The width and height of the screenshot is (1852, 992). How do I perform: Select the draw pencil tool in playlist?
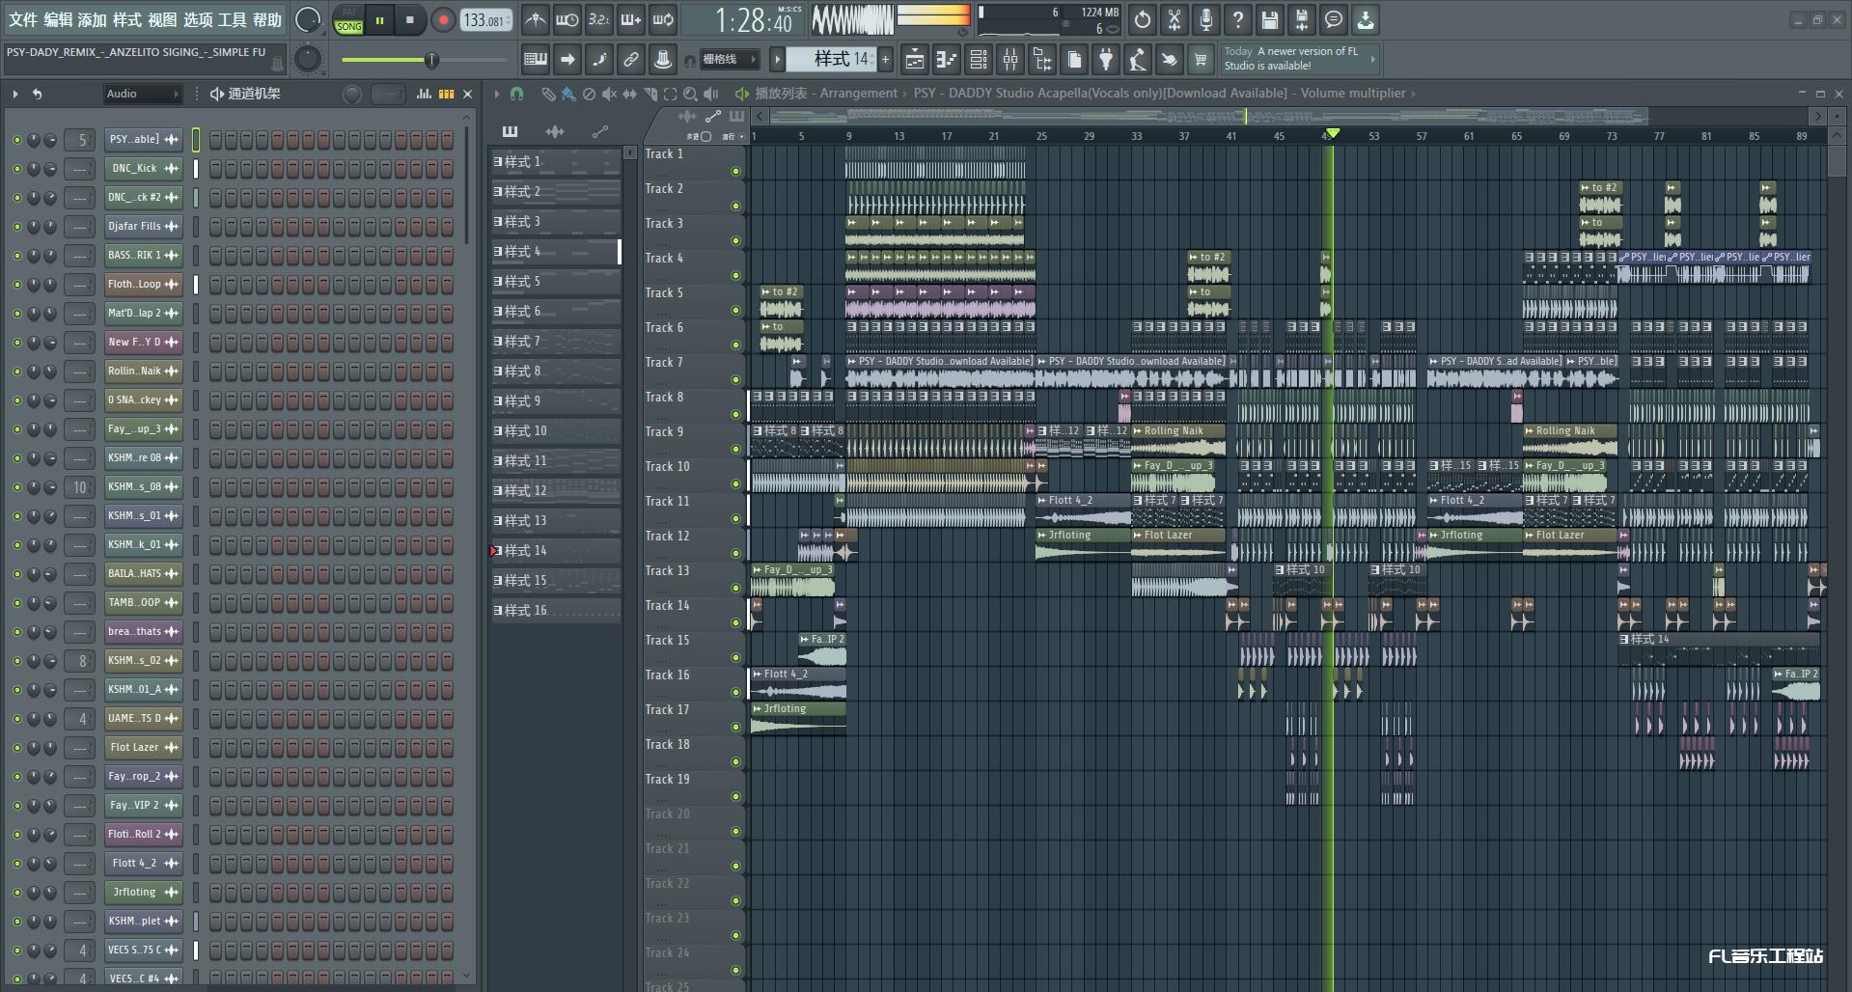548,94
